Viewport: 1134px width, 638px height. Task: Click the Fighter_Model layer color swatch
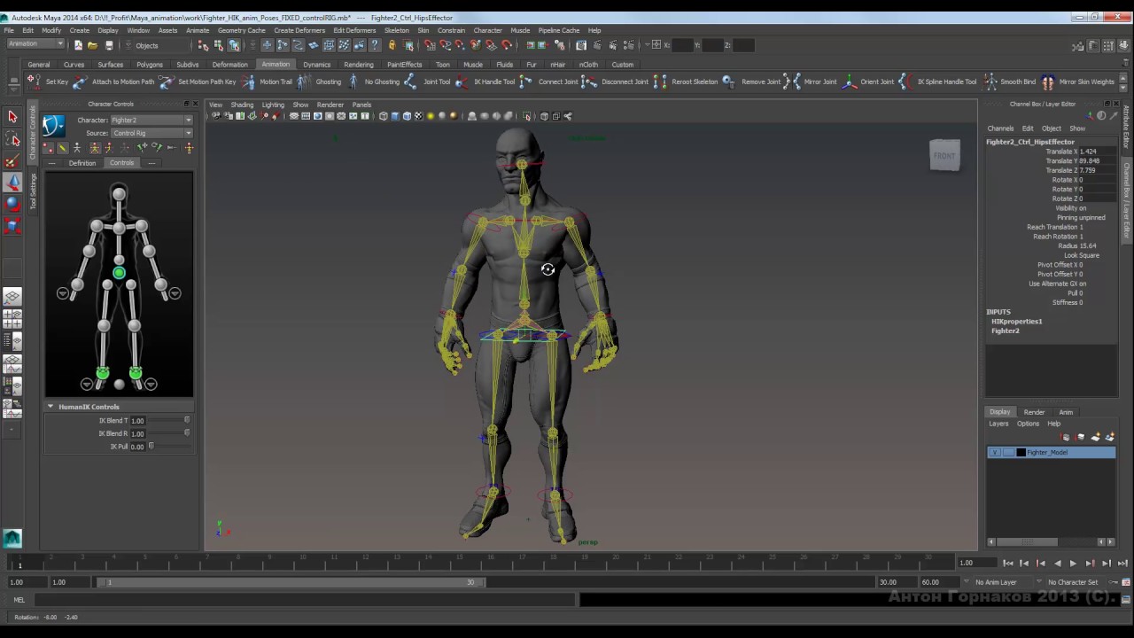(x=1021, y=453)
